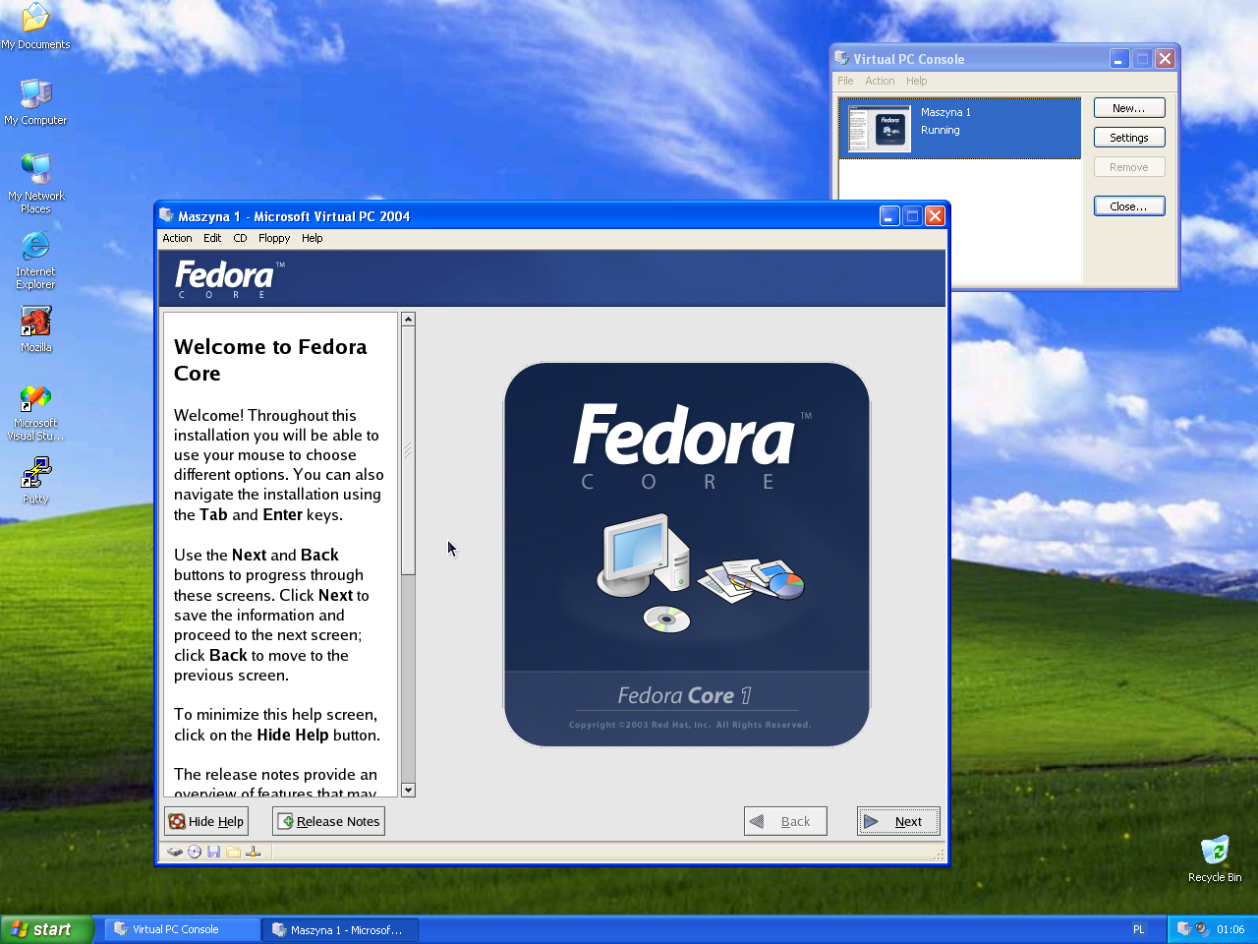Image resolution: width=1258 pixels, height=944 pixels.
Task: Open Settings in Virtual PC Console
Action: pyautogui.click(x=1129, y=138)
